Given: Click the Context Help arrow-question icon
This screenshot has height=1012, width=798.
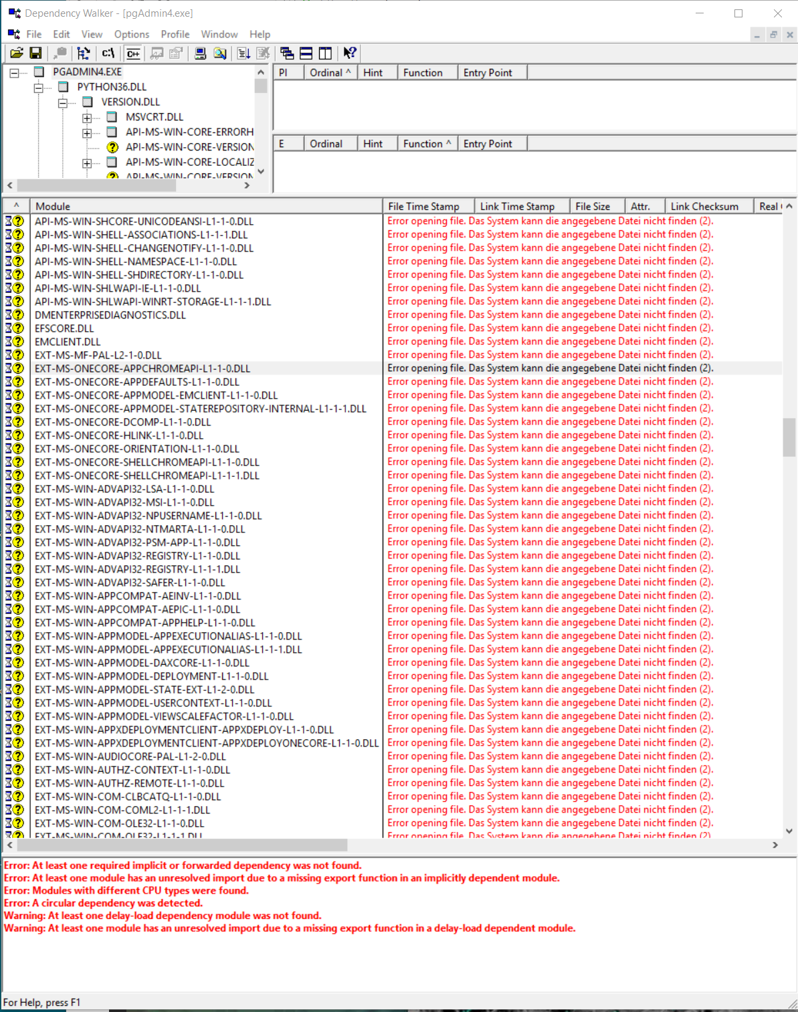Looking at the screenshot, I should point(350,54).
